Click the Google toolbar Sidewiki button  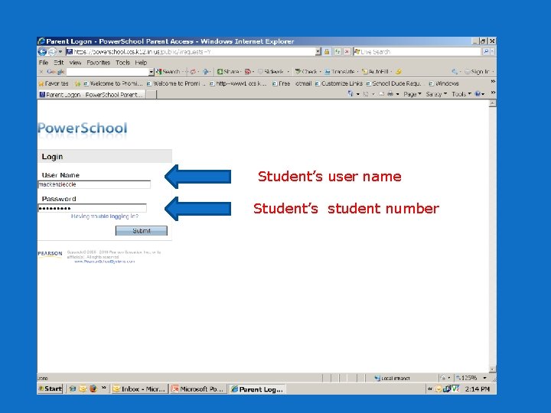pos(271,72)
